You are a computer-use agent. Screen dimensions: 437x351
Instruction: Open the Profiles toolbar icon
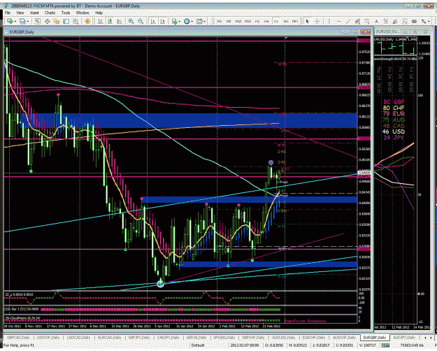click(x=22, y=21)
